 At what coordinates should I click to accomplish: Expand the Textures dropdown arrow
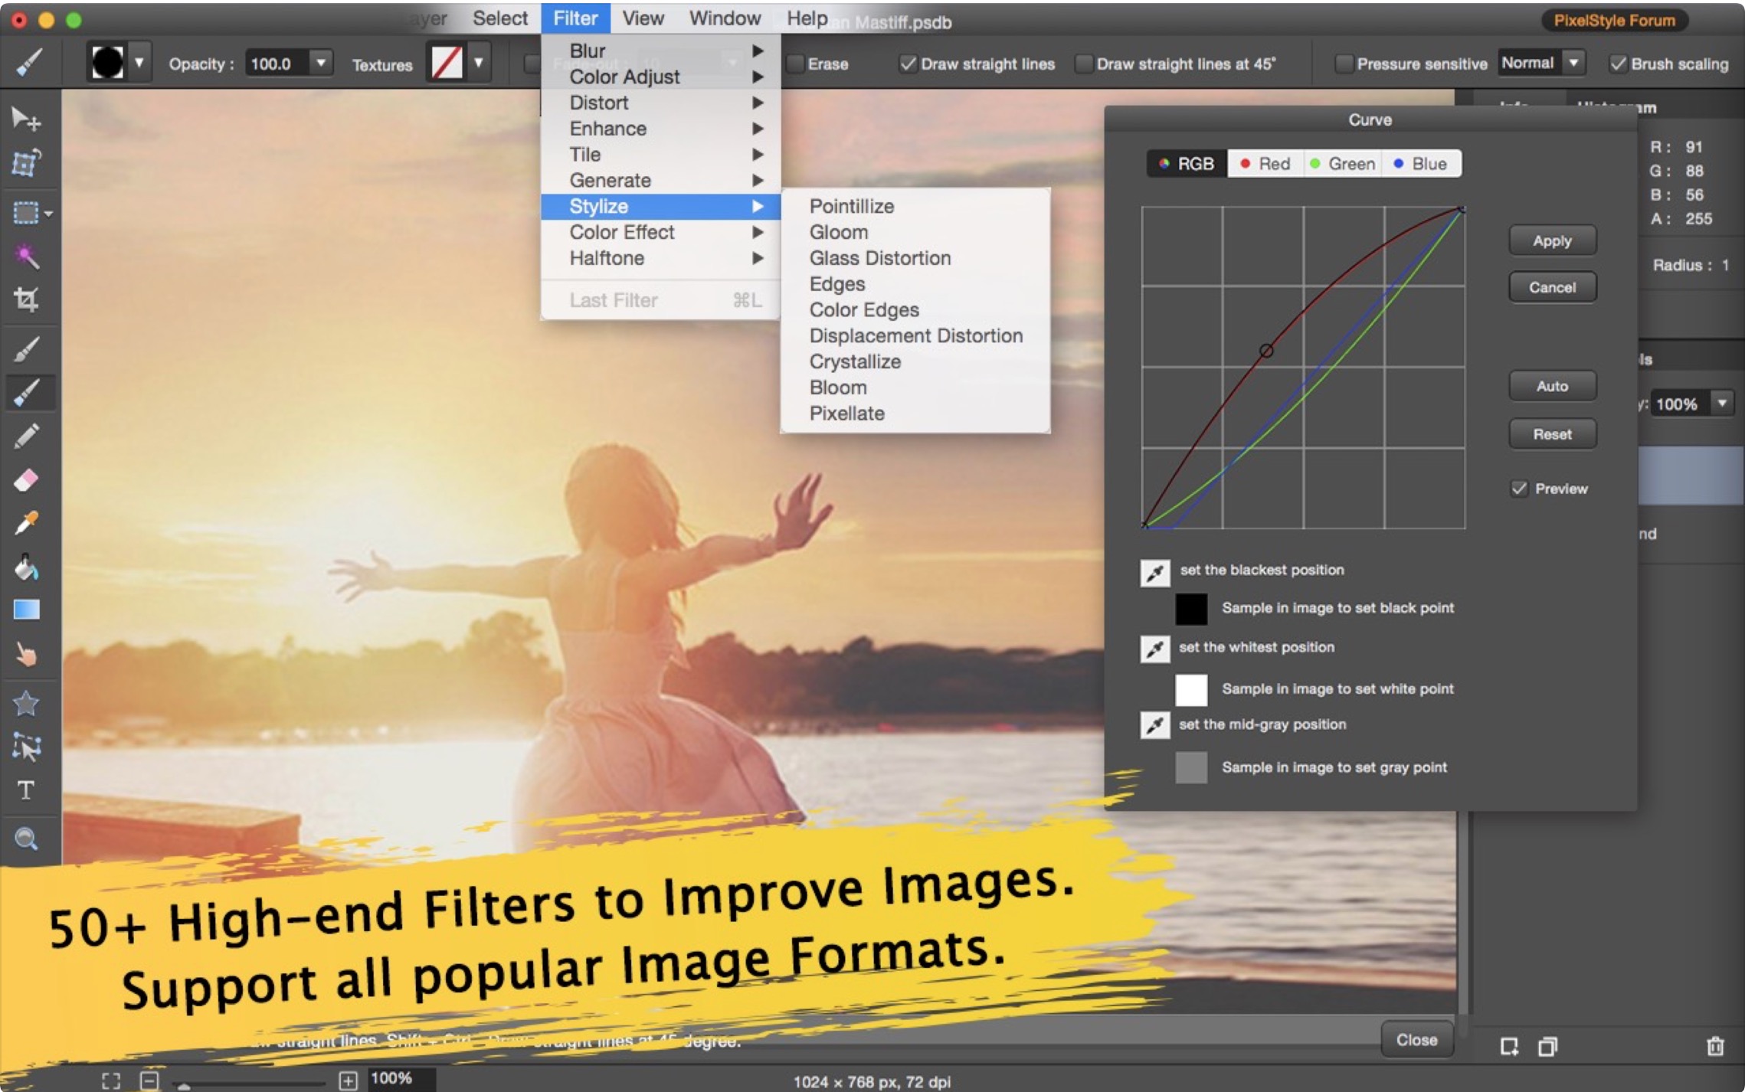tap(478, 63)
